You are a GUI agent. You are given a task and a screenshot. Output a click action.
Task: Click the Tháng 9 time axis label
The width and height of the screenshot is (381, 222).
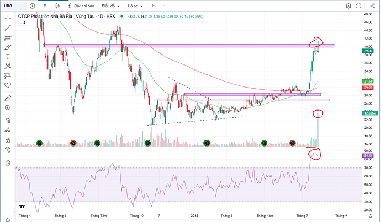[x=341, y=216]
